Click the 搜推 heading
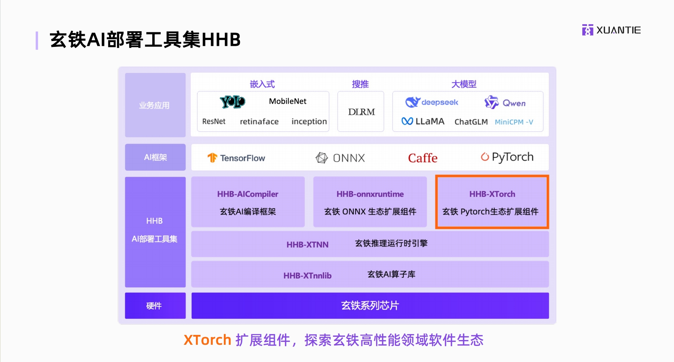The width and height of the screenshot is (674, 362). (x=360, y=84)
